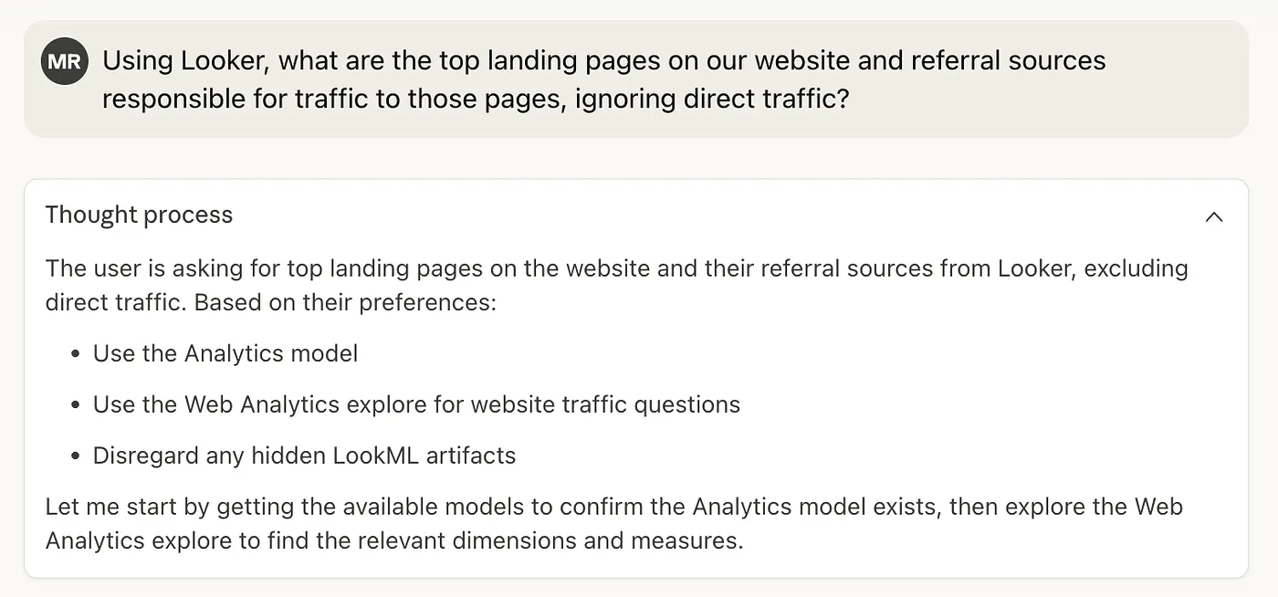Click the upward chevron on Thought process panel
Image resolution: width=1278 pixels, height=597 pixels.
(x=1214, y=217)
